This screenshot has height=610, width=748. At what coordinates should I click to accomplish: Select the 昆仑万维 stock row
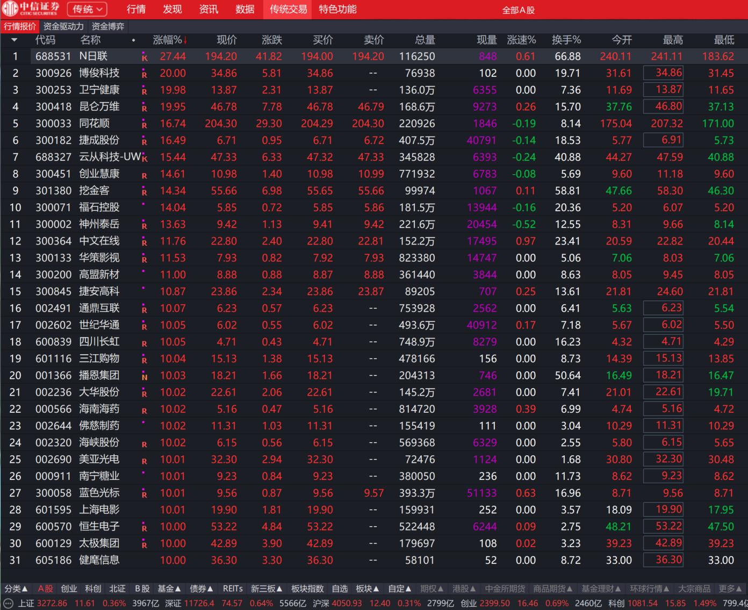pos(99,106)
